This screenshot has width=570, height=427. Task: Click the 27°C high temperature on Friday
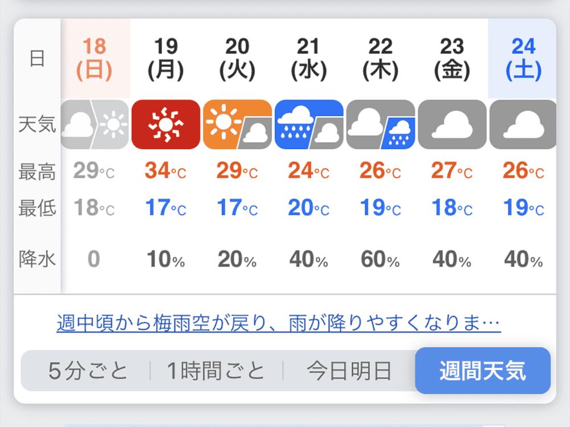[x=452, y=170]
